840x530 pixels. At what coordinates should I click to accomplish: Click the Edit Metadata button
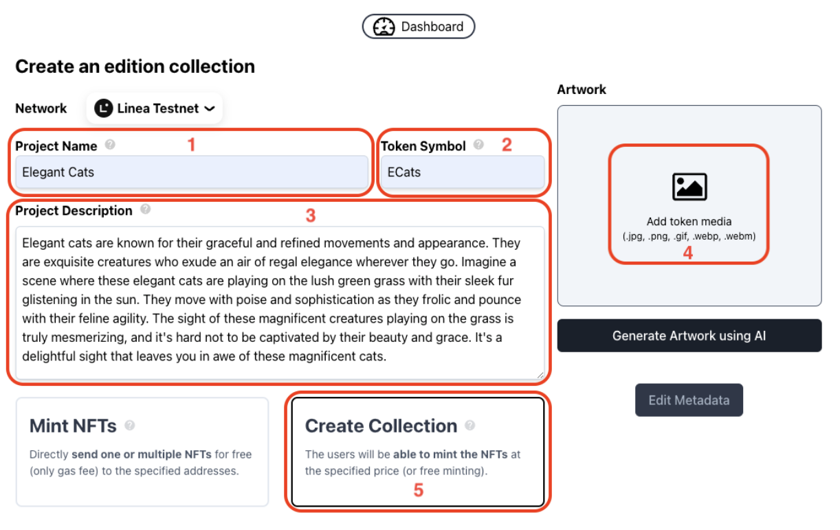[689, 400]
